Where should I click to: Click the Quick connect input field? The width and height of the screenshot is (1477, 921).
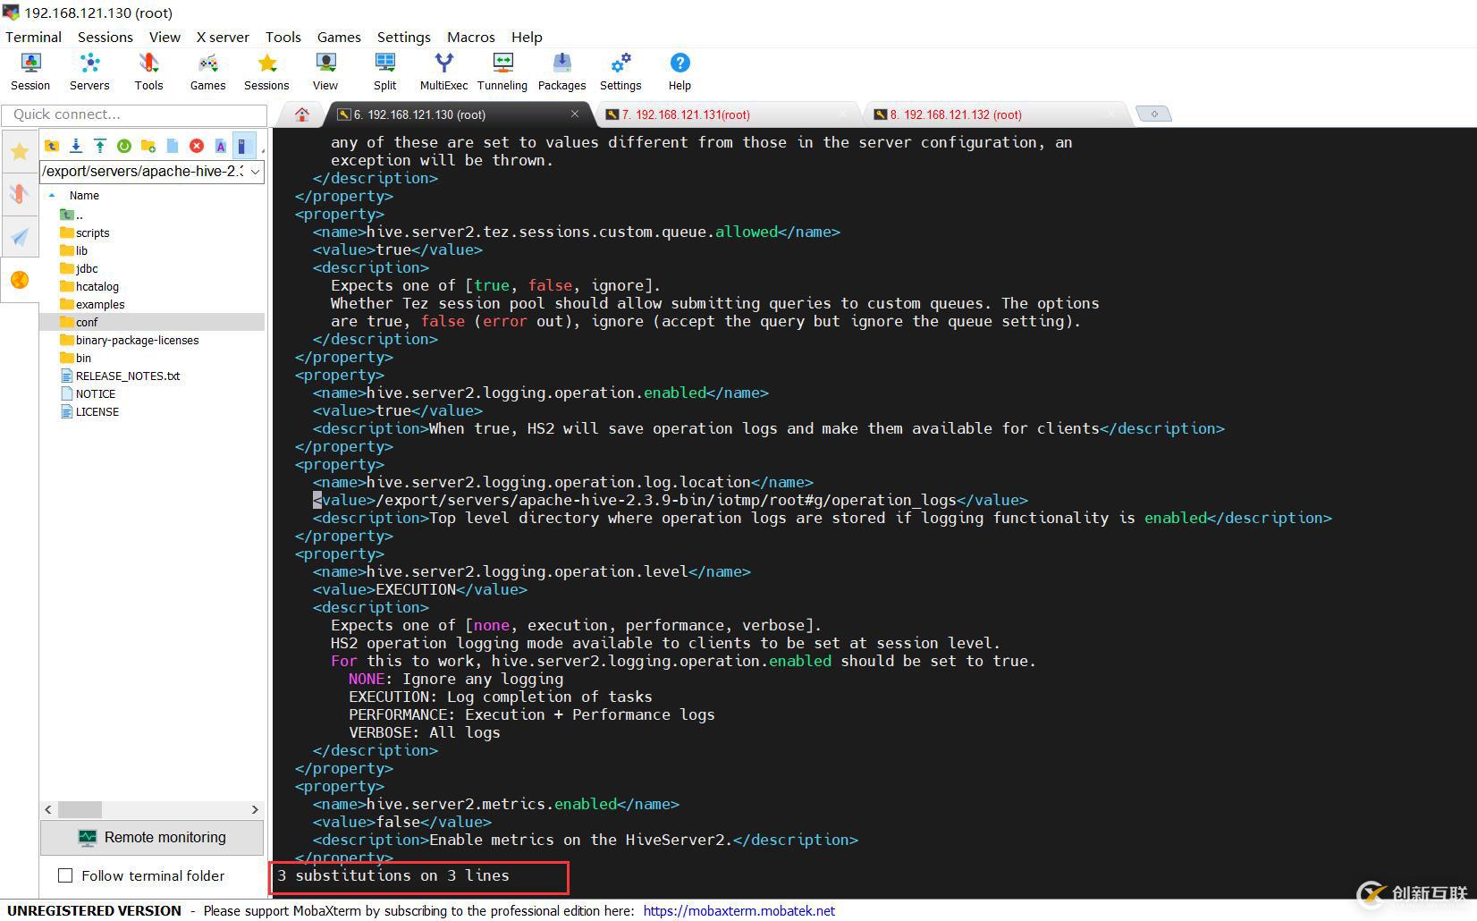click(134, 114)
